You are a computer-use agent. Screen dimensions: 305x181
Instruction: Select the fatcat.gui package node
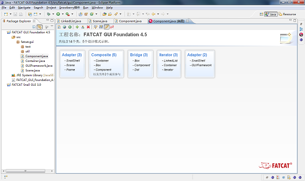tap(27, 42)
